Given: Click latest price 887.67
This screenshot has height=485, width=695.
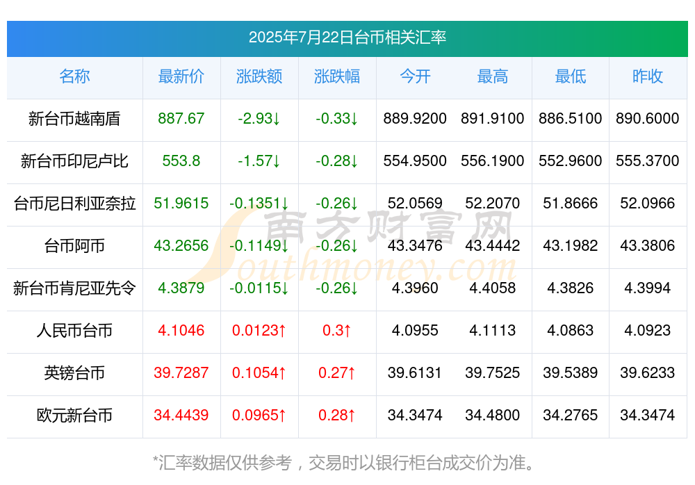Looking at the screenshot, I should [181, 118].
